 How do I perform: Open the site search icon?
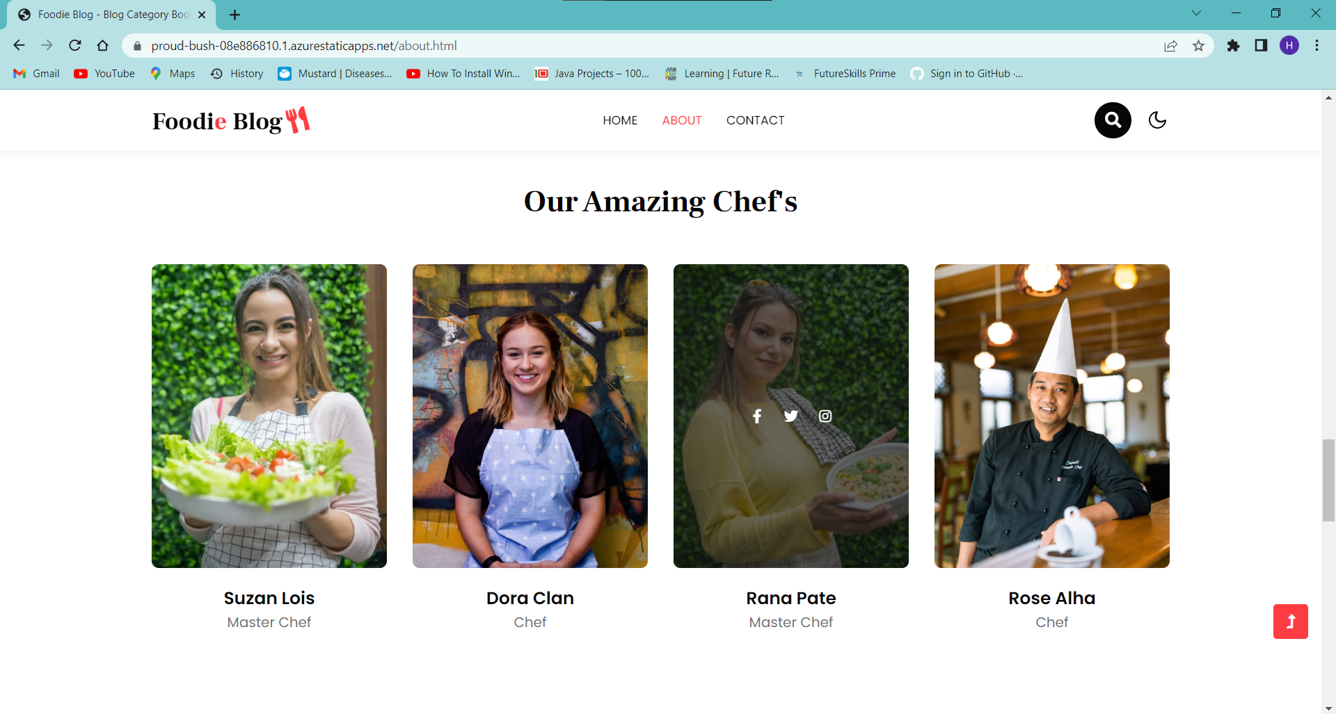[1113, 120]
